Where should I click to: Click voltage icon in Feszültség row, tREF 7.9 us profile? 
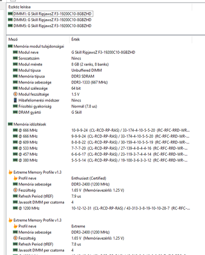click(15, 190)
